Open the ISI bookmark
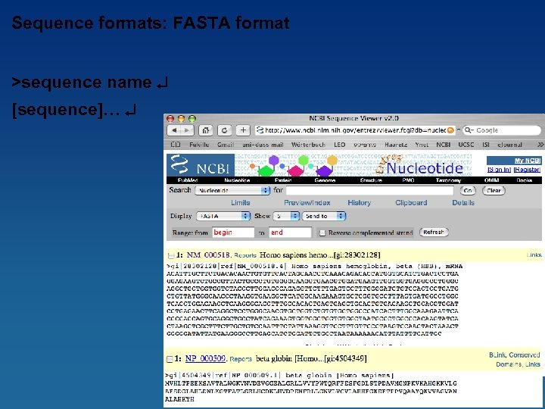The width and height of the screenshot is (545, 409). (x=486, y=145)
